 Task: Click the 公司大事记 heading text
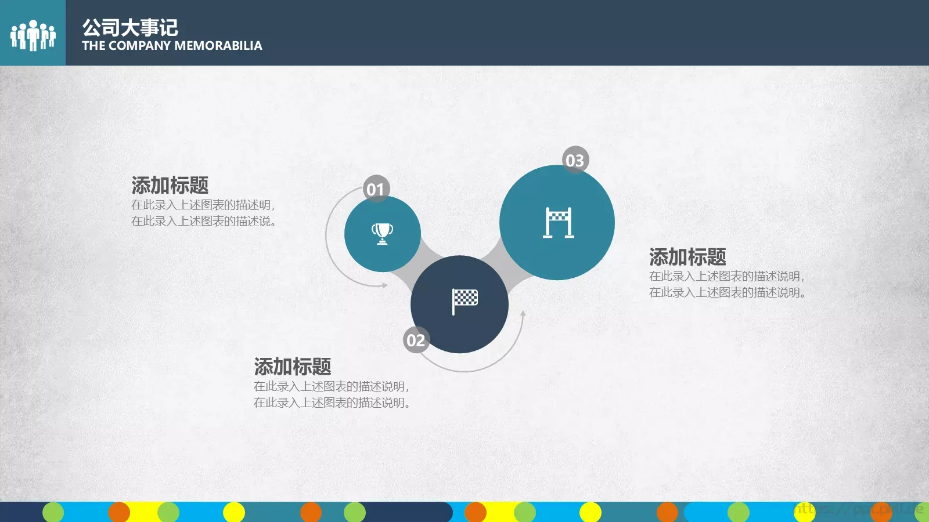[130, 27]
